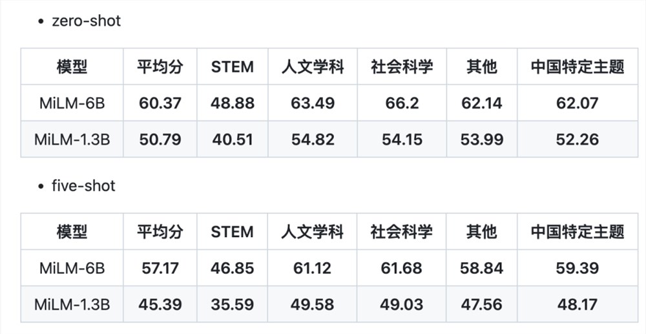The height and width of the screenshot is (334, 646).
Task: Click the zero-shot bullet heading
Action: (x=86, y=21)
